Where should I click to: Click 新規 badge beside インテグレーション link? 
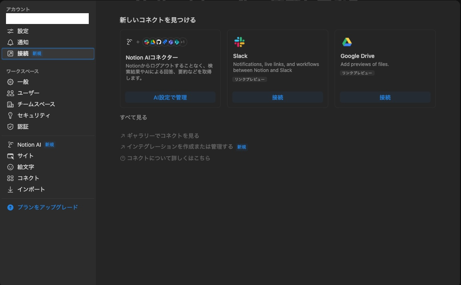pyautogui.click(x=241, y=147)
